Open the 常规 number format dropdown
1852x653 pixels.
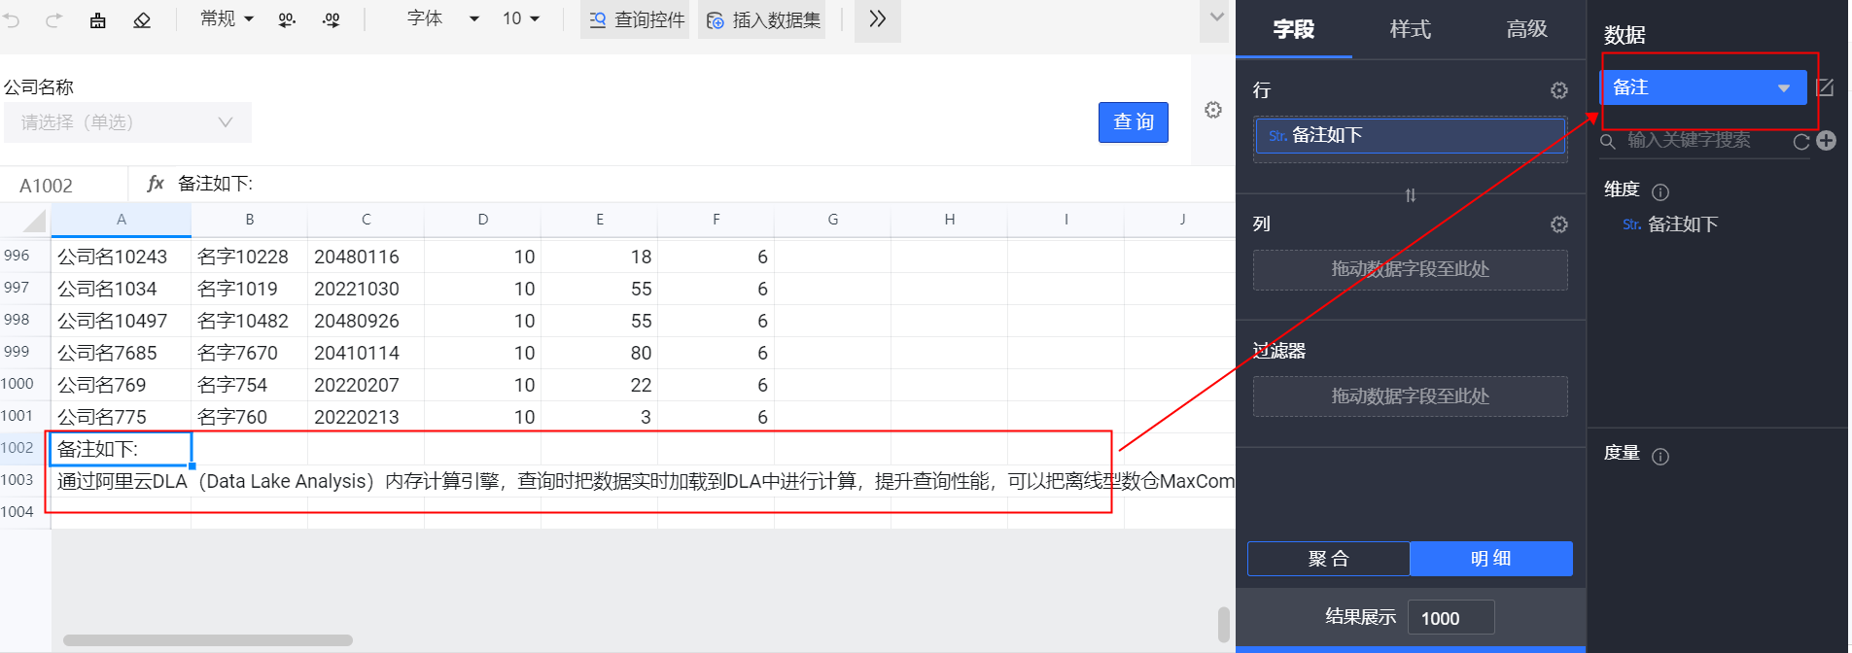point(227,19)
